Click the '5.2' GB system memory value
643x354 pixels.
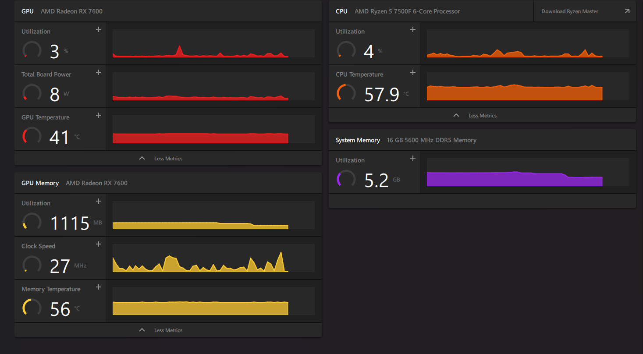click(x=377, y=180)
